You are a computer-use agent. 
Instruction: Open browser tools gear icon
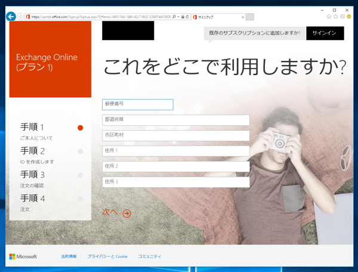[342, 17]
